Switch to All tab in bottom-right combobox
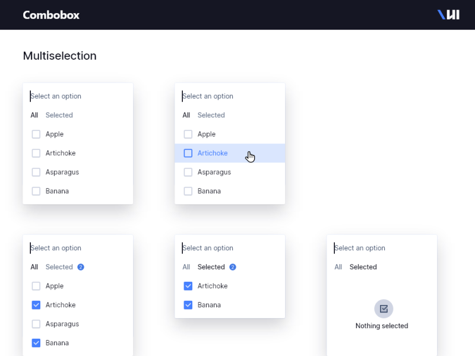Image resolution: width=475 pixels, height=356 pixels. [338, 267]
